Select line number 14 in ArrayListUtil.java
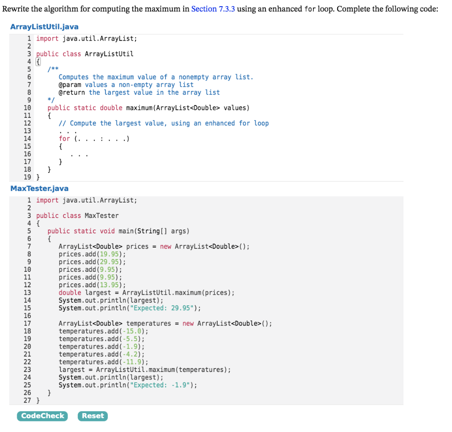Viewport: 452px width, 432px height. (x=27, y=138)
